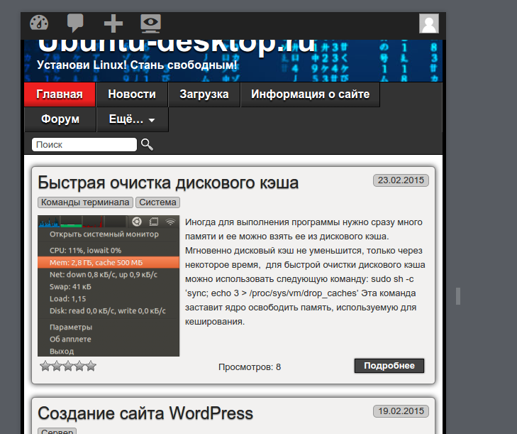Open the Быстрая очистка дискового кэша article
This screenshot has height=434, width=517.
(168, 183)
